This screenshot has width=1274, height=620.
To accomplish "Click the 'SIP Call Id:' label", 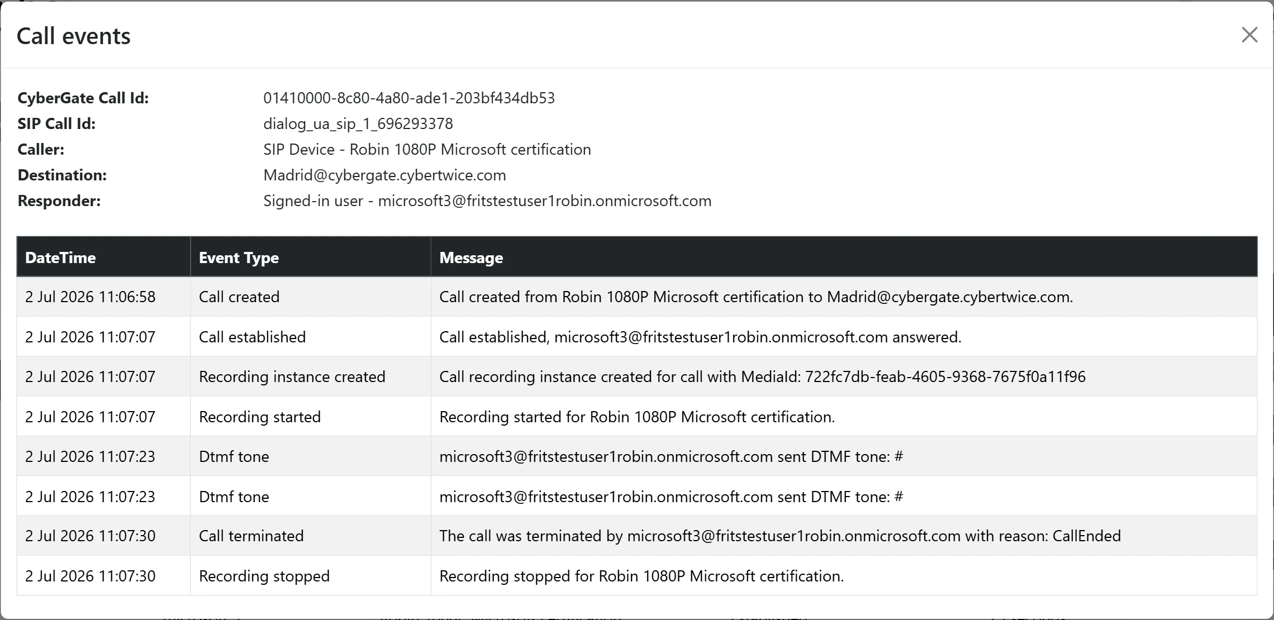I will click(56, 124).
